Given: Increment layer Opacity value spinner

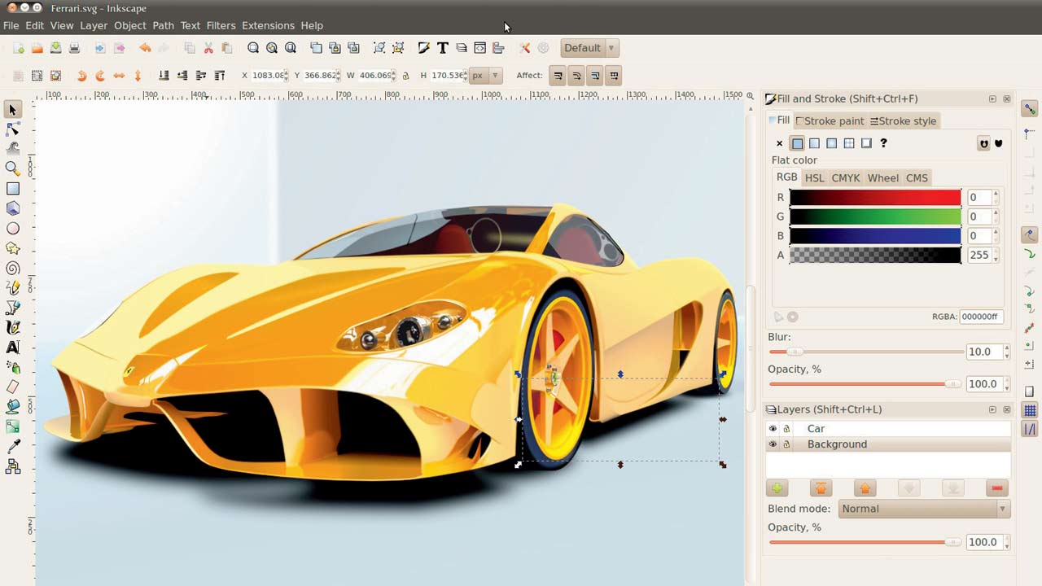Looking at the screenshot, I should tap(1006, 539).
